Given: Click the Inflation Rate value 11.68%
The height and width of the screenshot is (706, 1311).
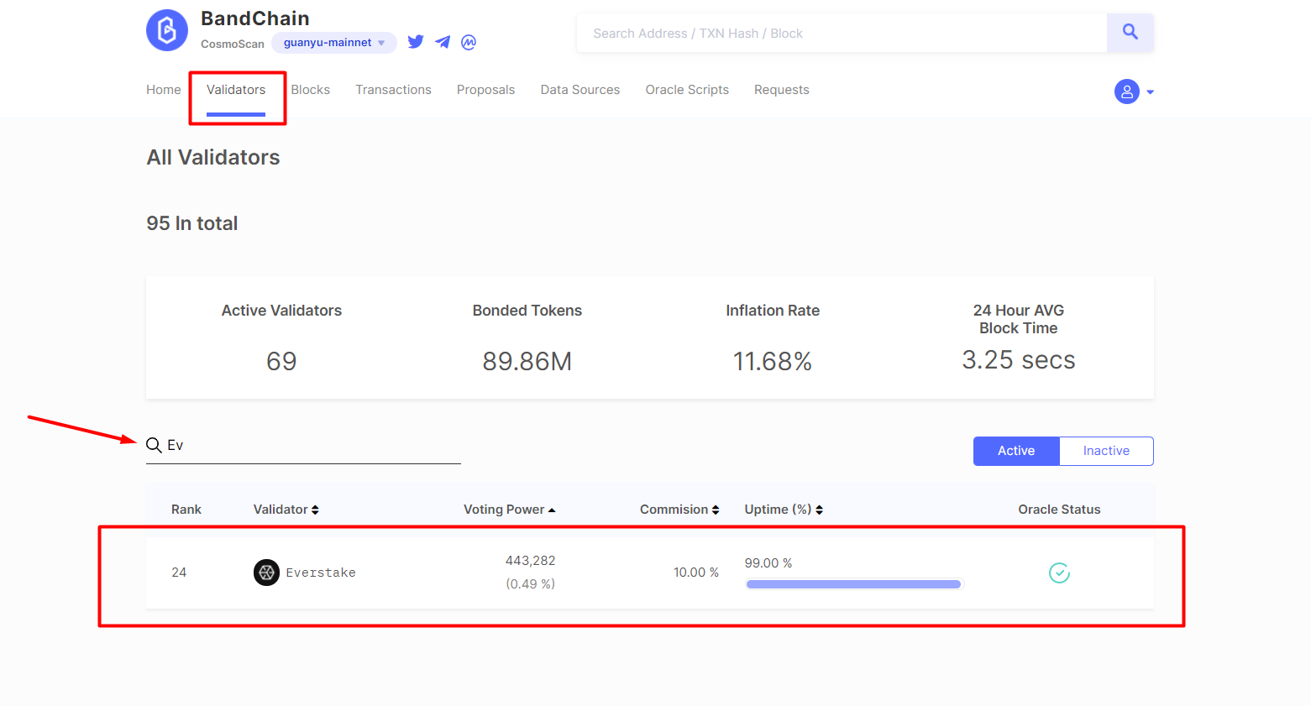Looking at the screenshot, I should (773, 361).
